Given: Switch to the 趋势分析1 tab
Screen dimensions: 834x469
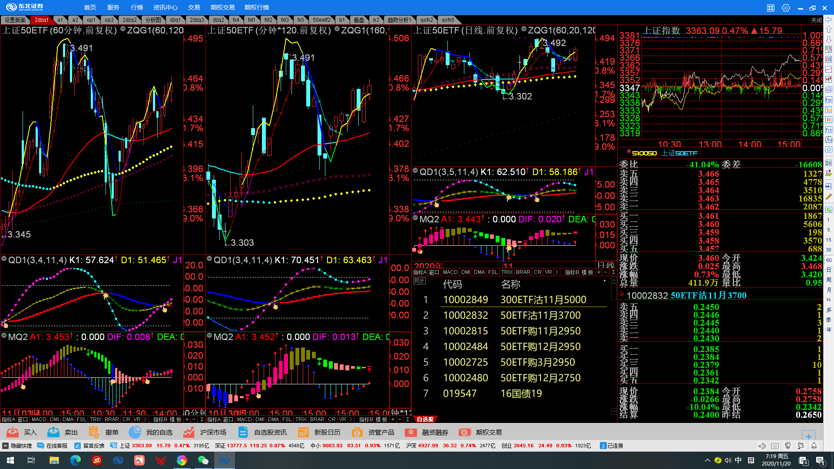Looking at the screenshot, I should (x=399, y=20).
